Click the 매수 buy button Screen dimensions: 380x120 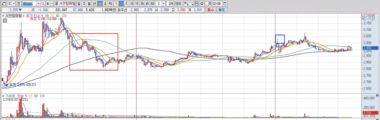pos(211,10)
